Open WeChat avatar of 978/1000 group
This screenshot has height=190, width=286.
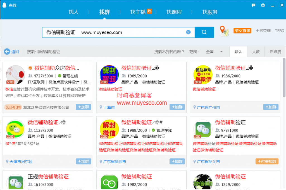click(203, 129)
